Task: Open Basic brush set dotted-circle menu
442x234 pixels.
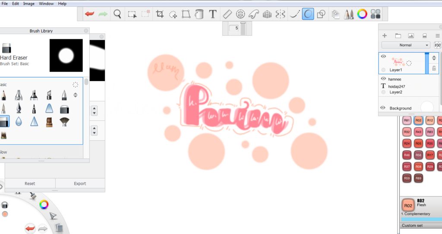Action: pyautogui.click(x=75, y=85)
